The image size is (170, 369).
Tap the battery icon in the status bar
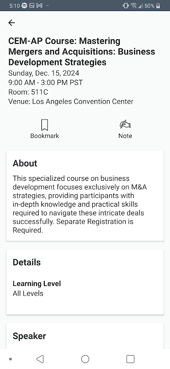(x=158, y=6)
